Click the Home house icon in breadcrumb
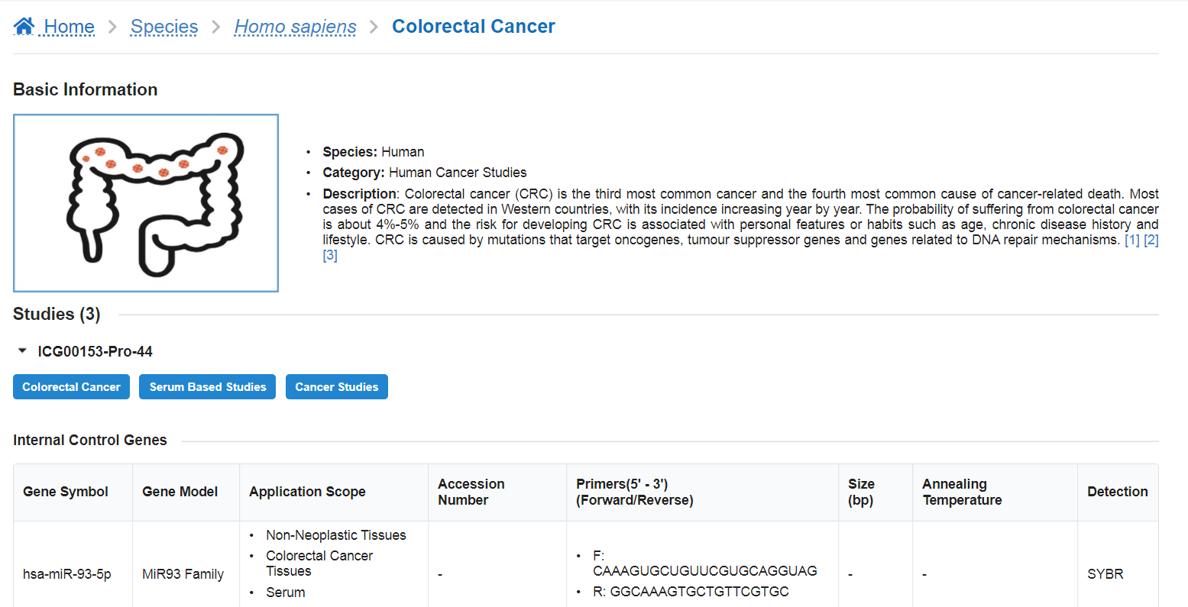 coord(24,26)
